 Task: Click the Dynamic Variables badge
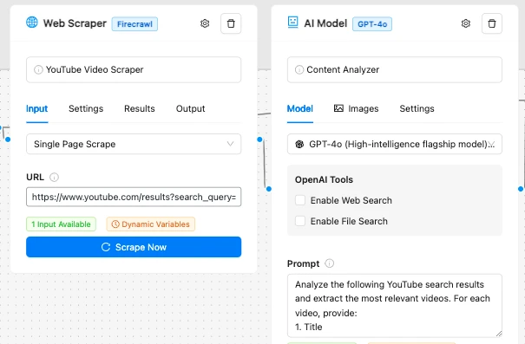(x=151, y=224)
